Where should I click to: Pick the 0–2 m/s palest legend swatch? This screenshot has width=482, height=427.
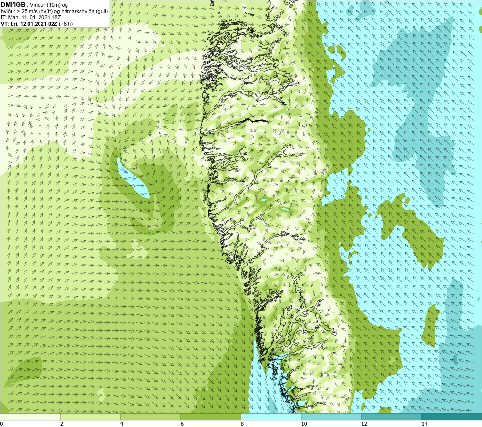(30, 417)
